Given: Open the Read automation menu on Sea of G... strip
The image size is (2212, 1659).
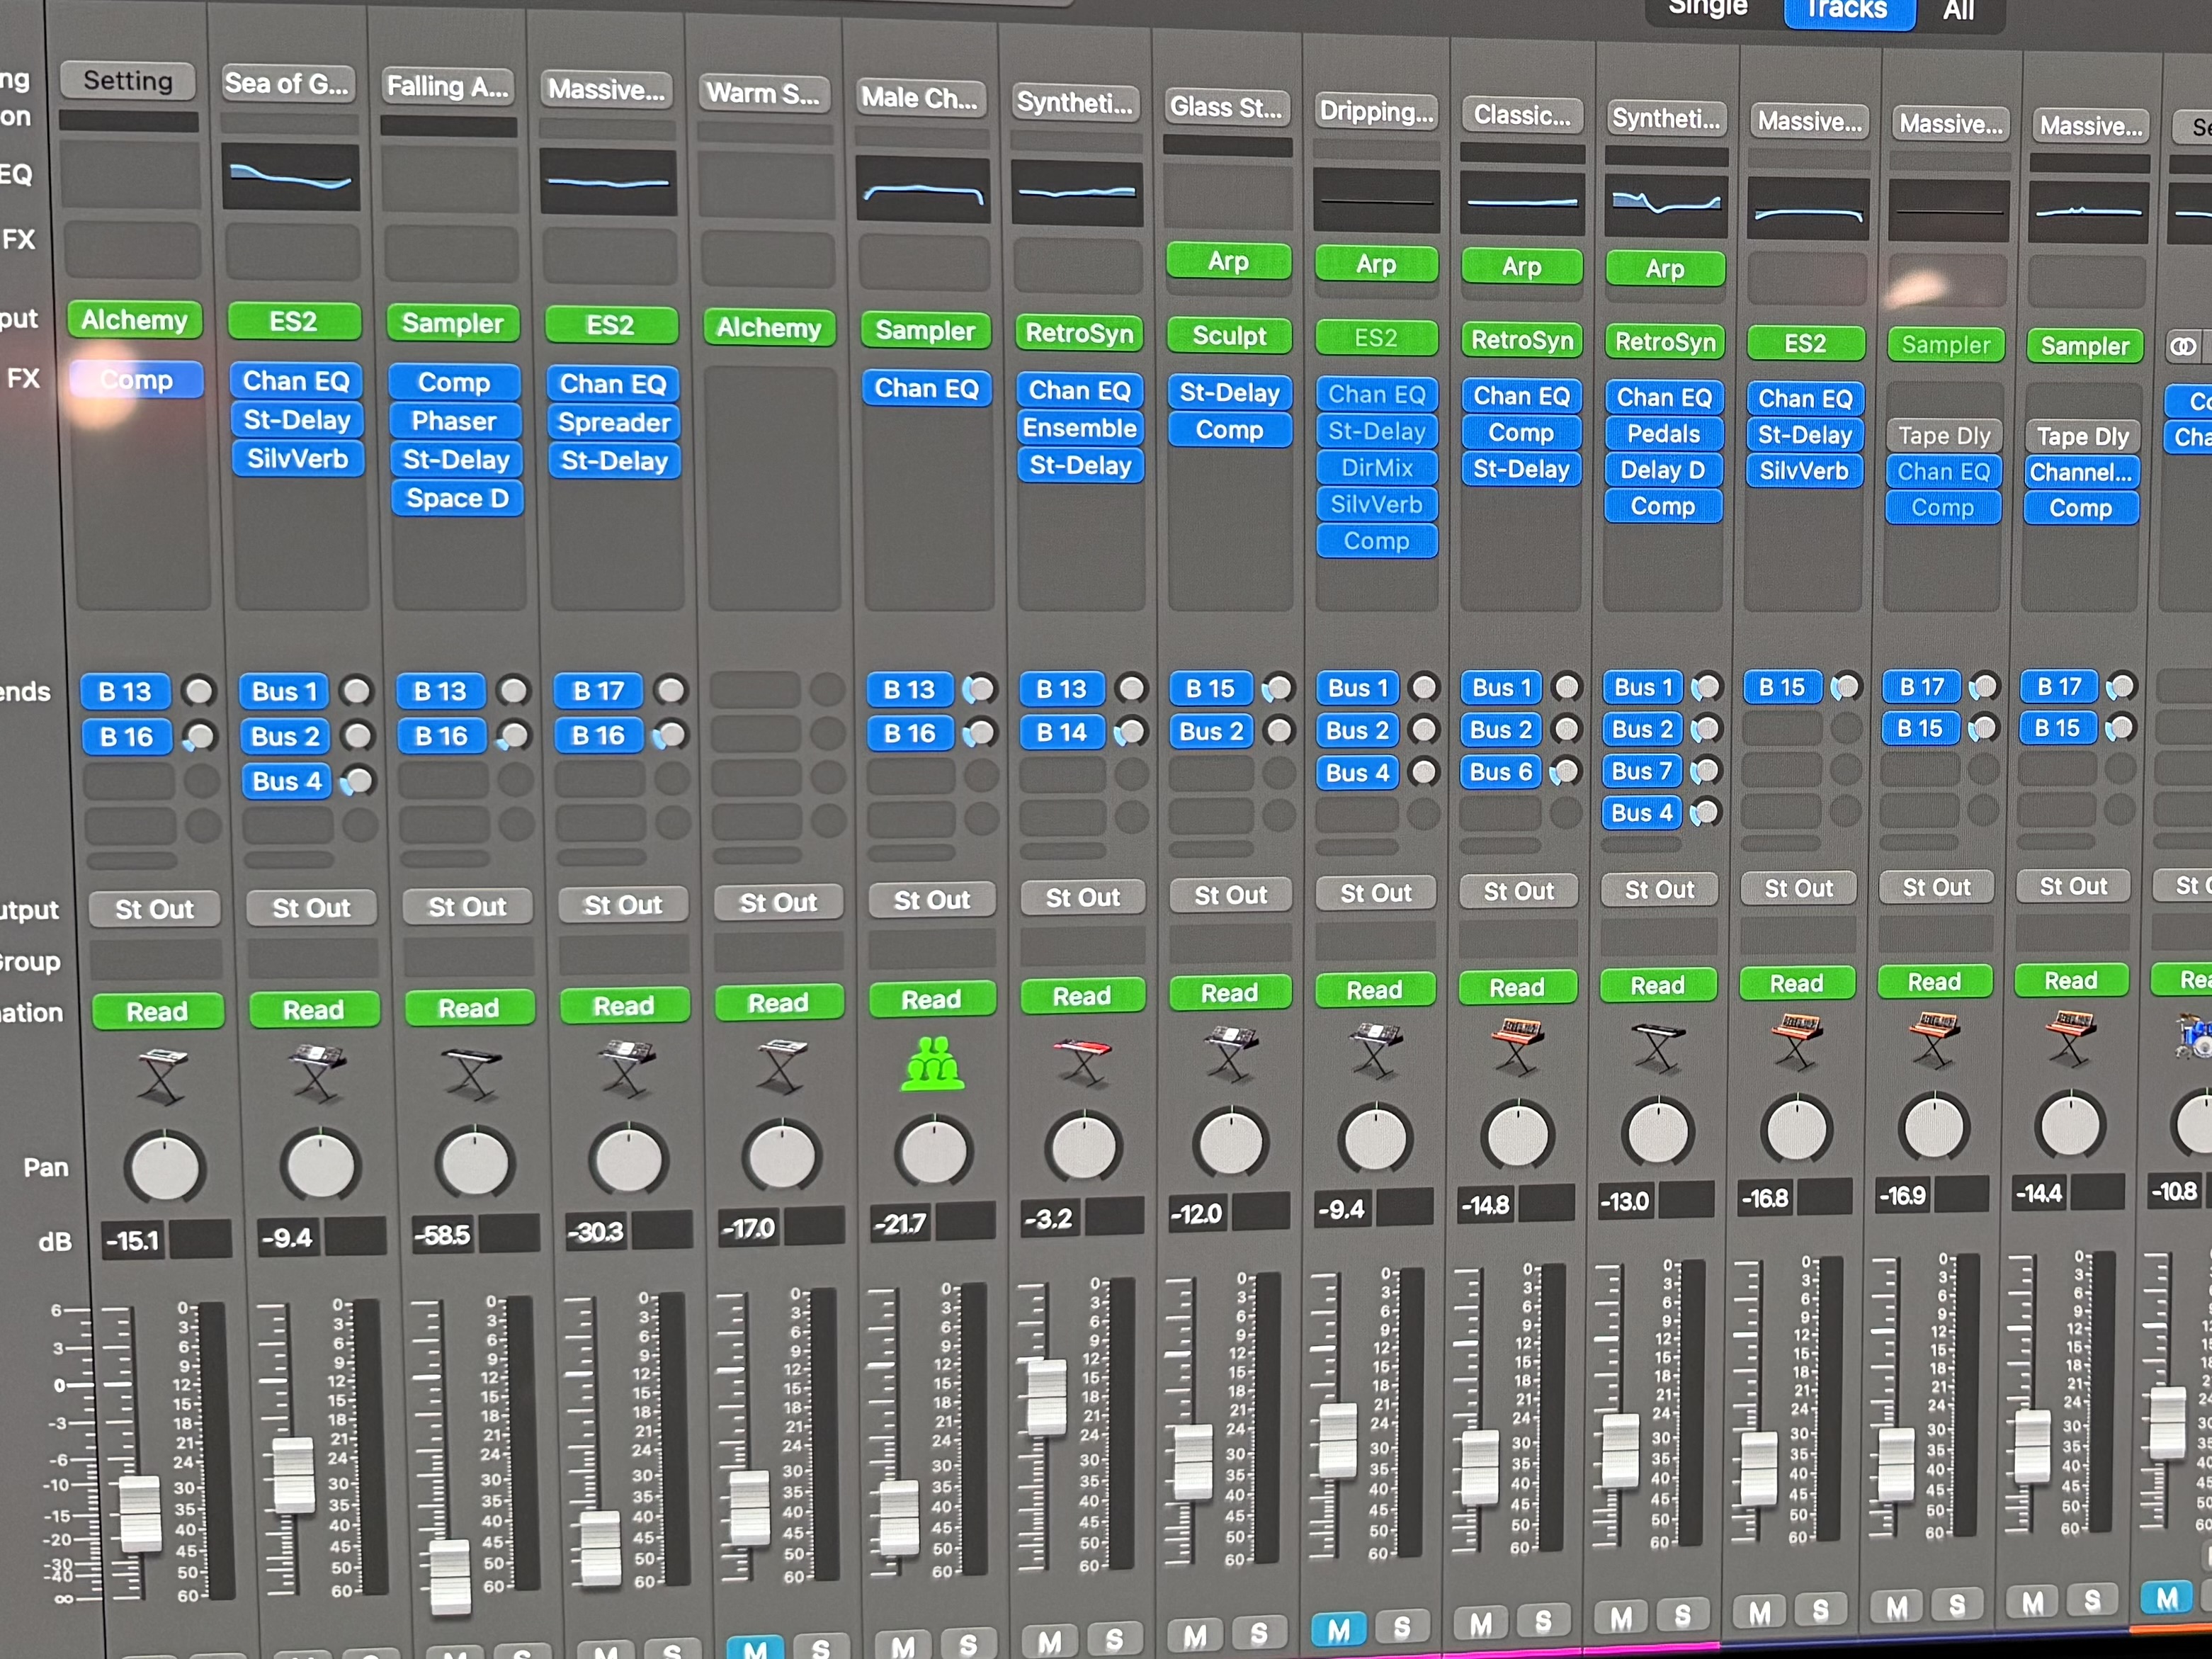Looking at the screenshot, I should [x=313, y=1010].
